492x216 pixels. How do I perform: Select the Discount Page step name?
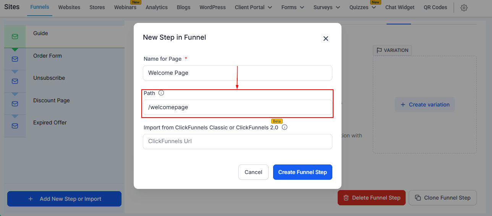tap(52, 100)
